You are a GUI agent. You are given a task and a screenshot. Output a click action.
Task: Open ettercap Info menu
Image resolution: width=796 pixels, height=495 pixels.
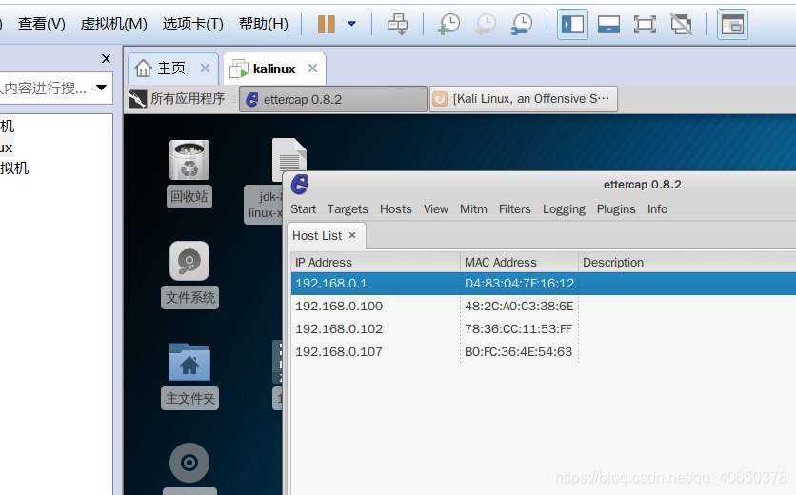tap(657, 209)
